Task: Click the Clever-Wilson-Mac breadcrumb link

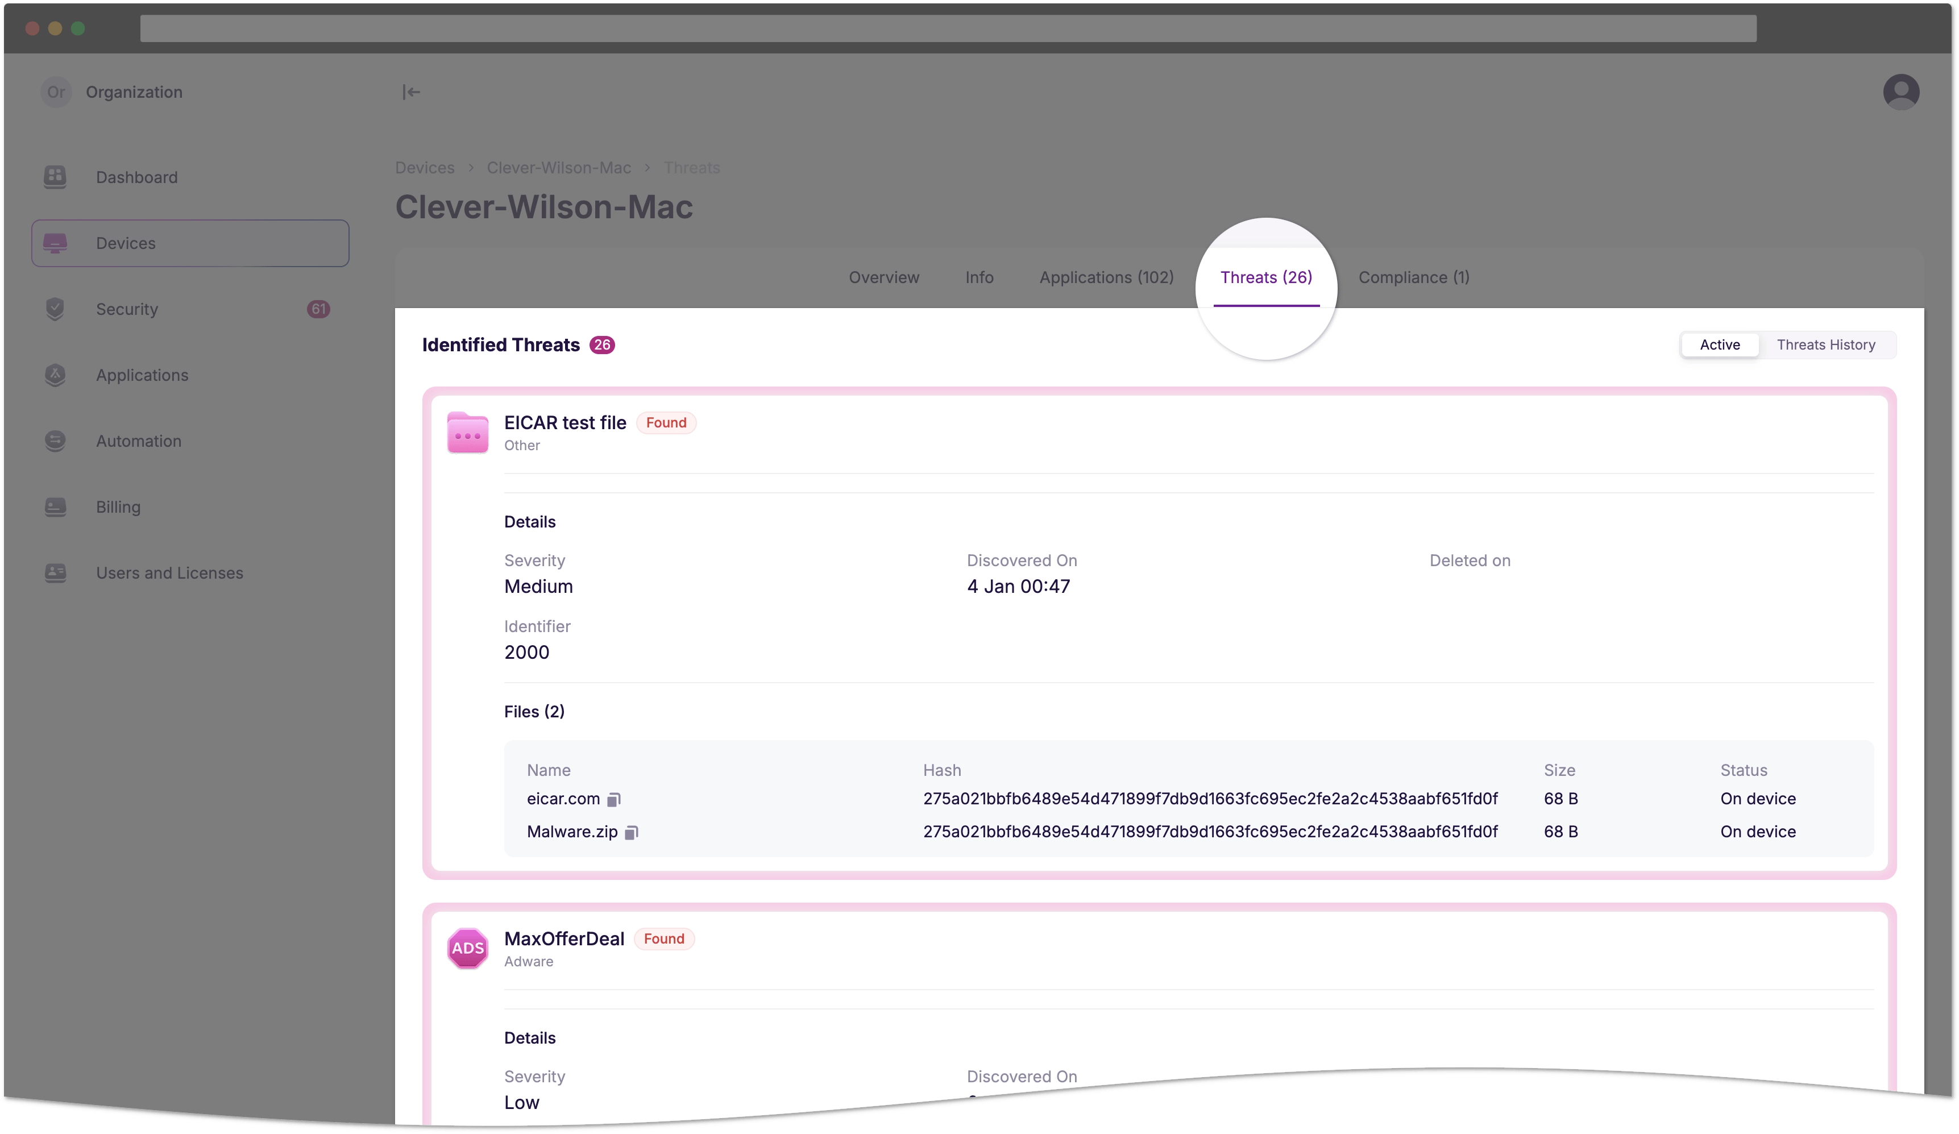Action: (558, 168)
